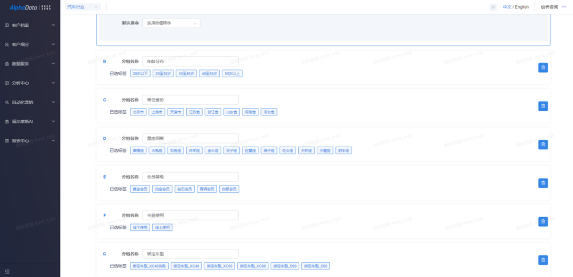Remove group D using the delete icon

click(543, 145)
